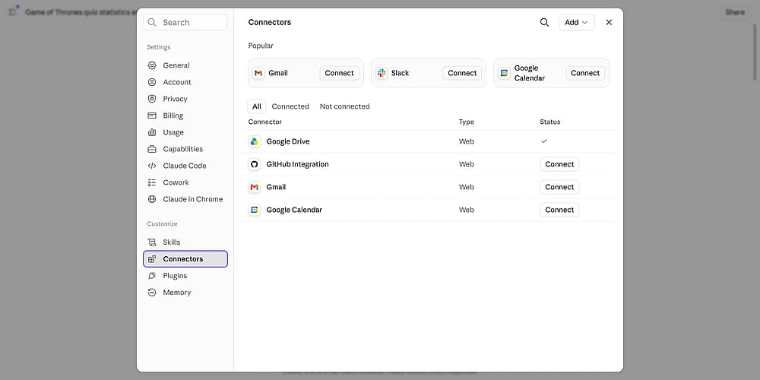Go to Privacy settings

tap(185, 99)
